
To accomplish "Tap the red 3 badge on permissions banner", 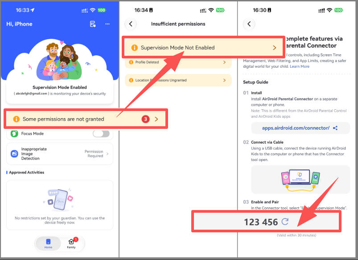I will click(x=145, y=119).
